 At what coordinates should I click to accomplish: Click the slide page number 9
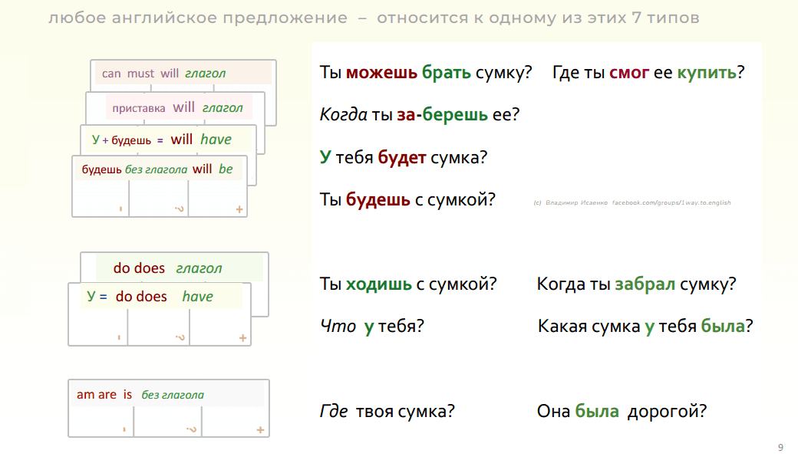click(780, 448)
